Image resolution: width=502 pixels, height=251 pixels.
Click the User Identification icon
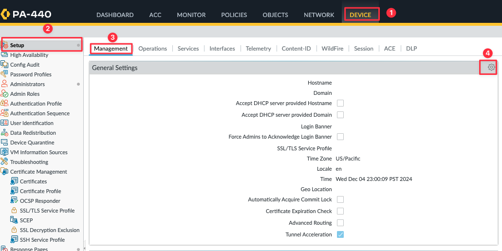4,123
